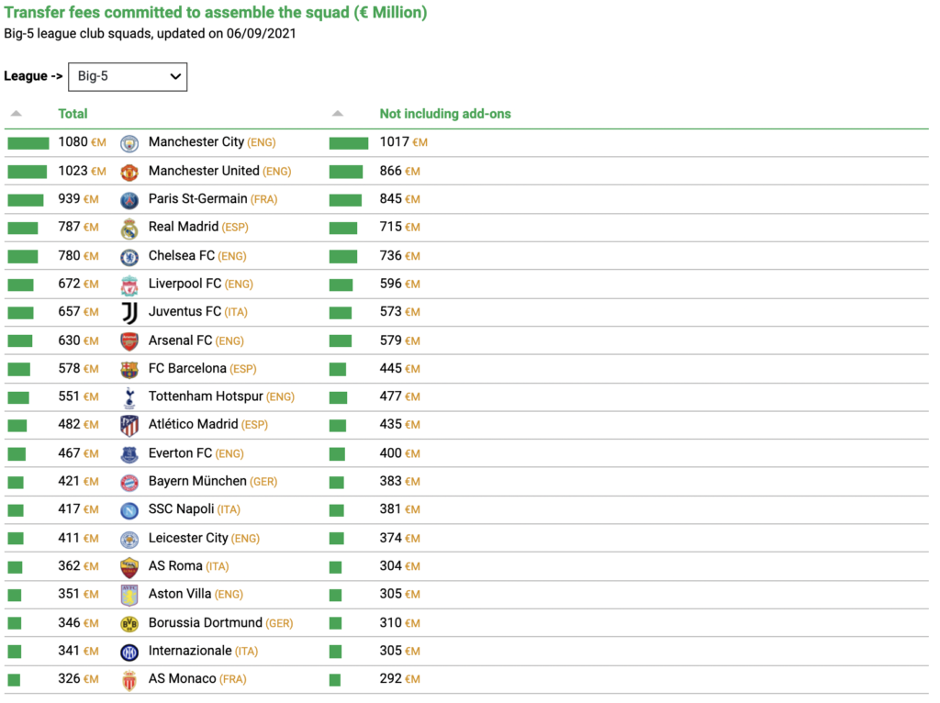Click the Manchester United club crest

pos(129,172)
